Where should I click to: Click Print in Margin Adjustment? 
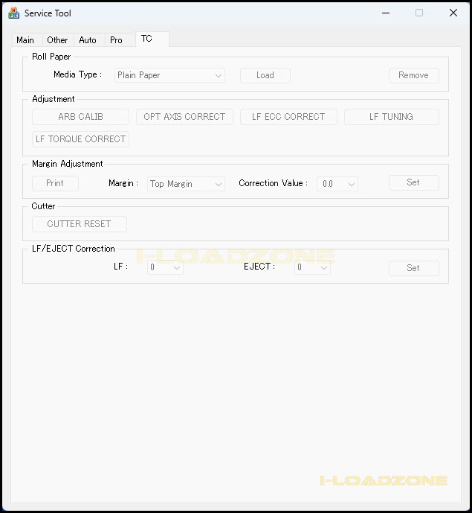click(55, 183)
